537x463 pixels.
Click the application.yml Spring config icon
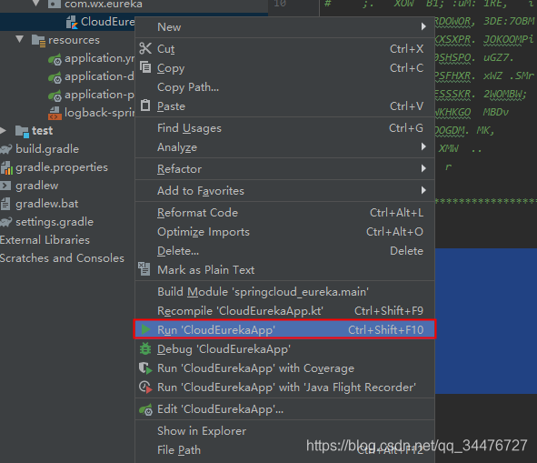point(55,59)
